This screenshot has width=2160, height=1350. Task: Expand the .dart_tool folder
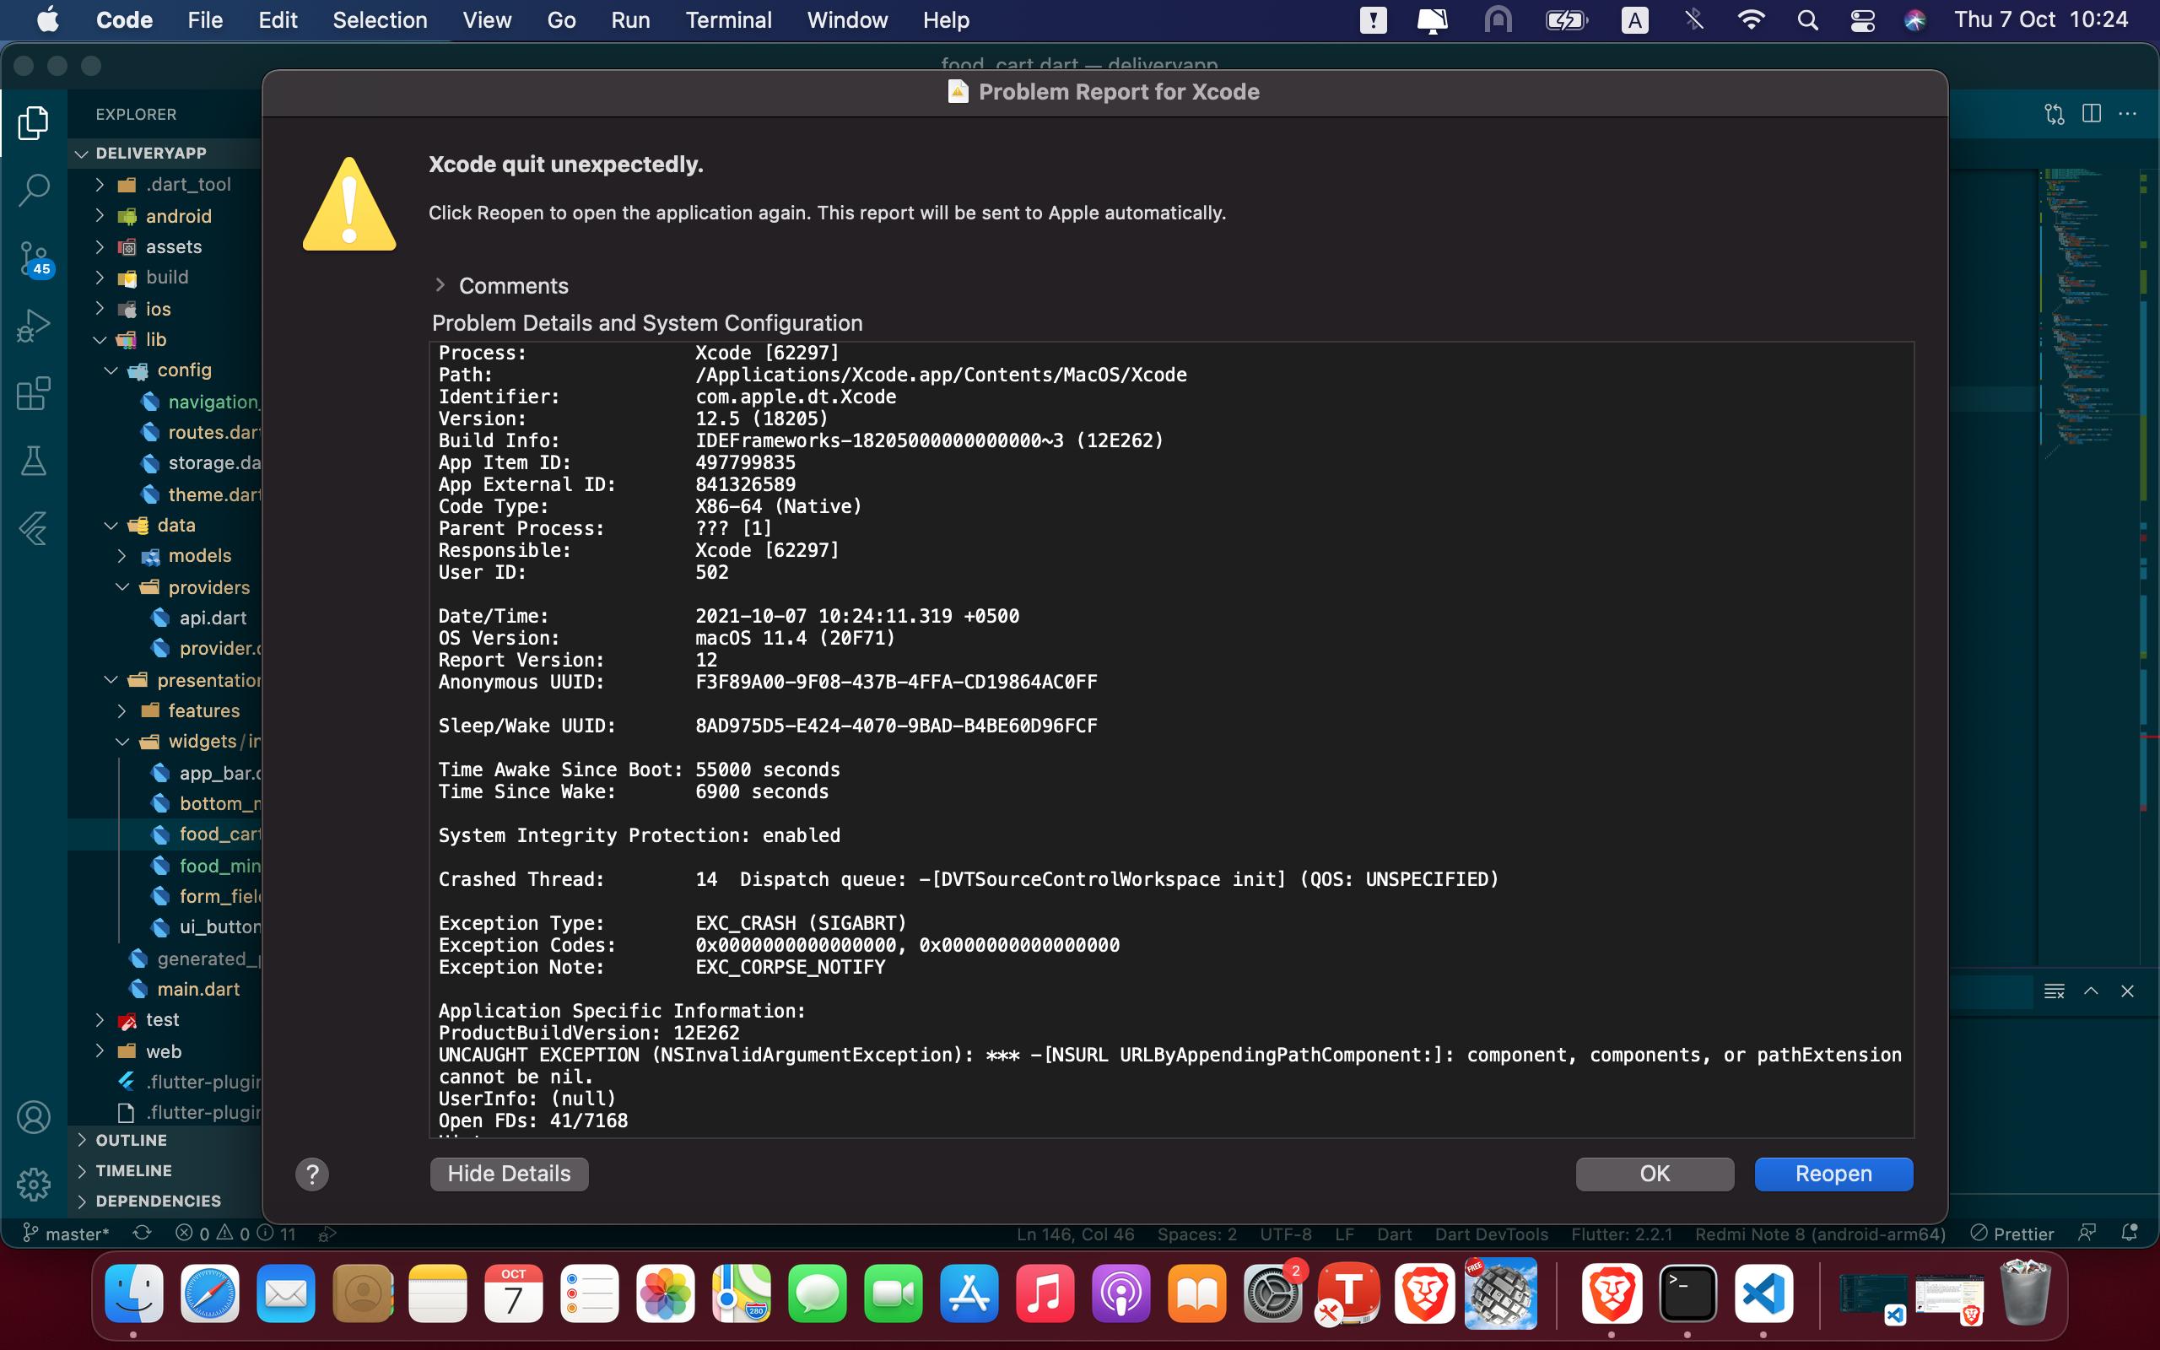pyautogui.click(x=100, y=184)
